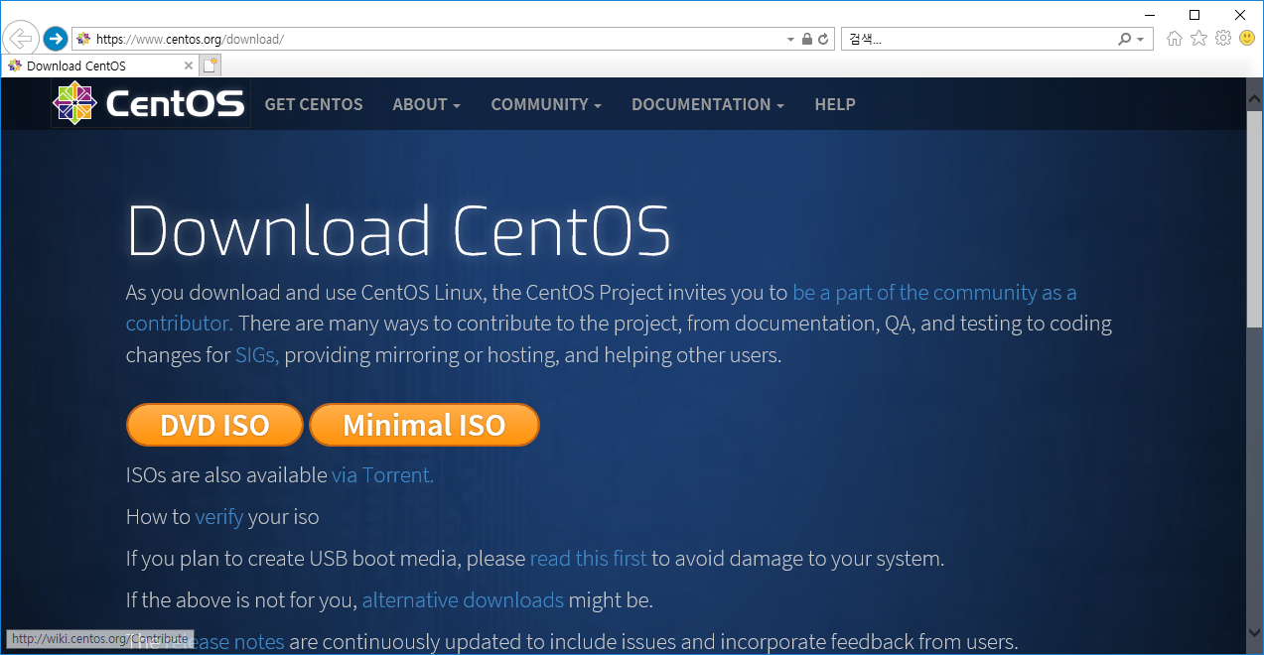Open Favorites star icon
The width and height of the screenshot is (1264, 655).
point(1198,39)
